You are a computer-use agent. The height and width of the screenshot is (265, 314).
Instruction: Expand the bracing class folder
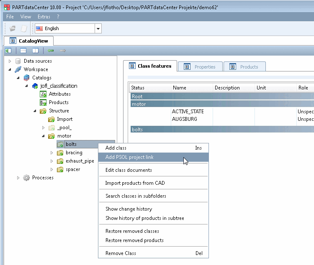51,153
